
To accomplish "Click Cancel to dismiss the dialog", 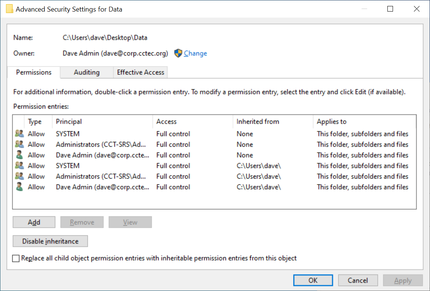I will pyautogui.click(x=358, y=281).
